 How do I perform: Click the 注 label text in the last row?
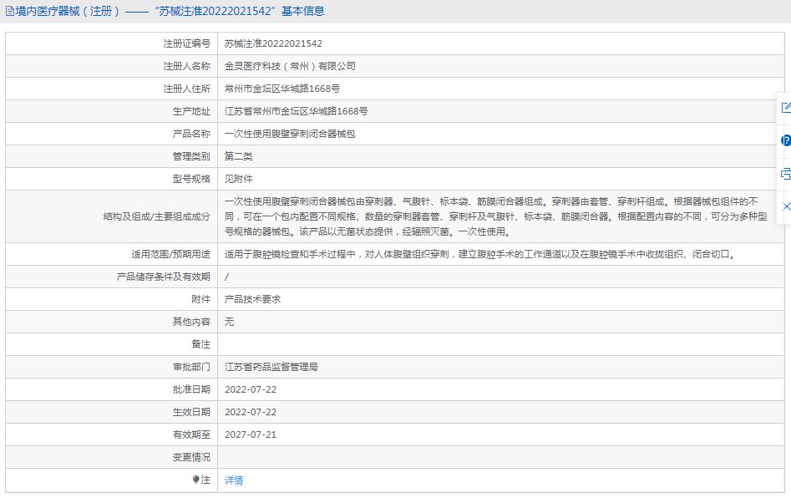tap(205, 480)
